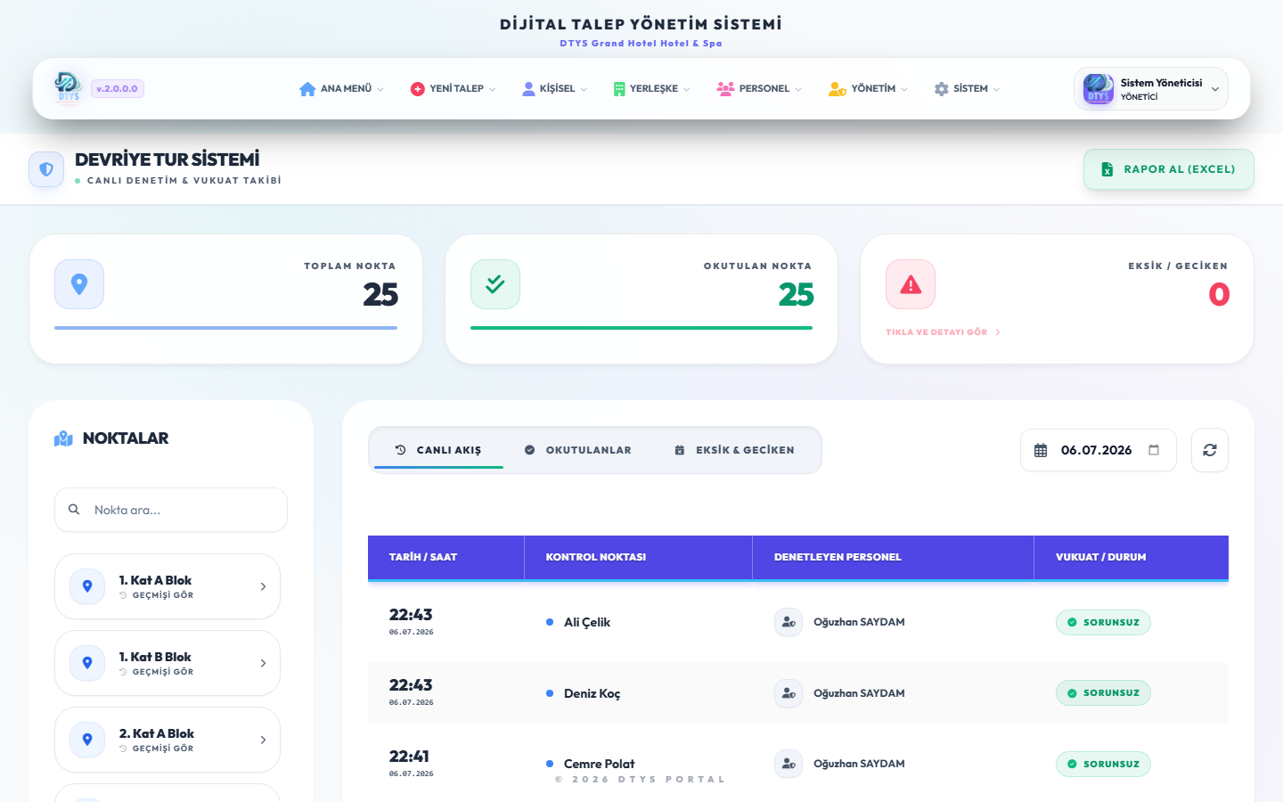Screen dimensions: 1283x802
Task: Open the Sistem Yöneticisi user menu chevron
Action: (x=1215, y=89)
